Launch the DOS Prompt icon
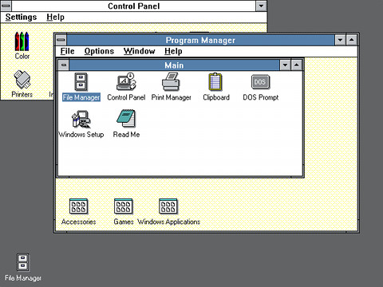The height and width of the screenshot is (287, 383). coord(260,82)
